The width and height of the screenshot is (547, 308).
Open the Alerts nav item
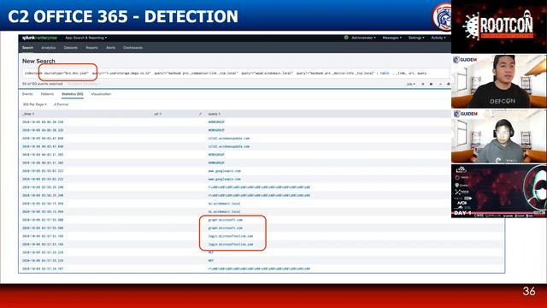(x=110, y=48)
